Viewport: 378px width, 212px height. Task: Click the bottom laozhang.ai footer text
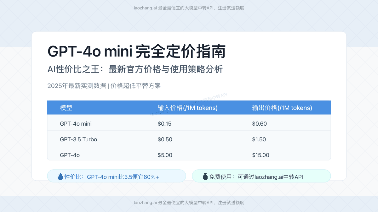[x=189, y=203]
